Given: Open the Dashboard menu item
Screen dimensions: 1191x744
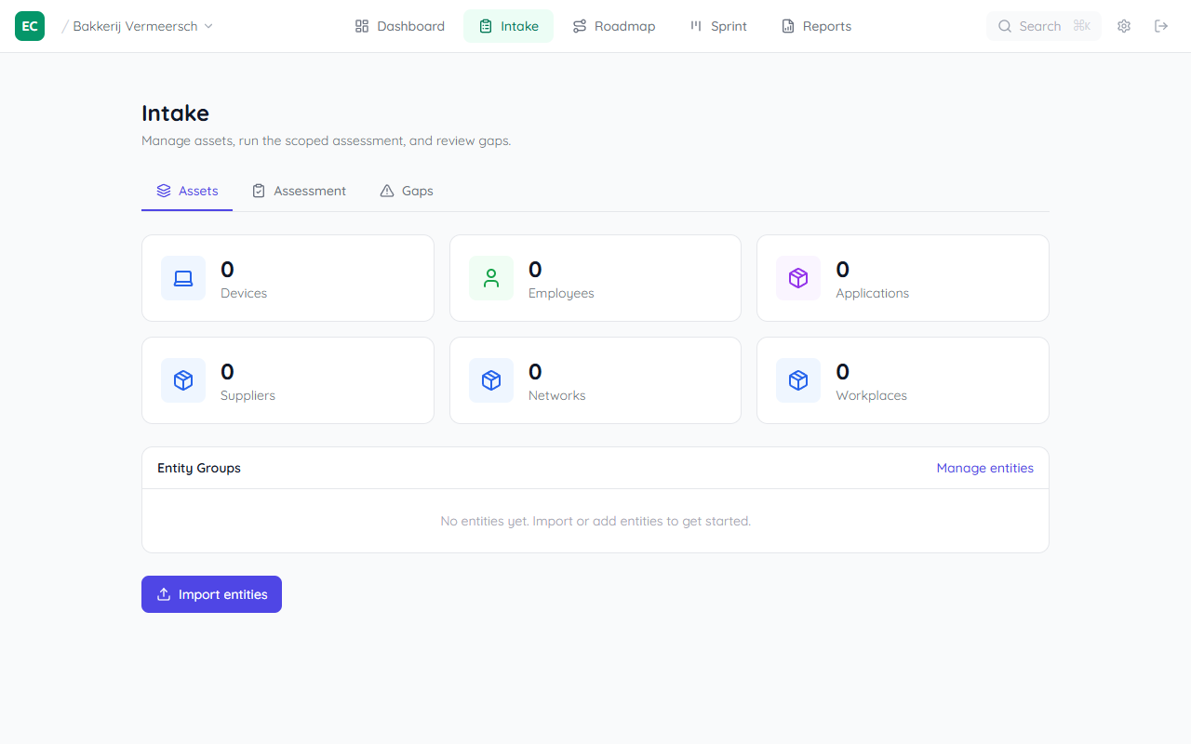Looking at the screenshot, I should pyautogui.click(x=398, y=26).
